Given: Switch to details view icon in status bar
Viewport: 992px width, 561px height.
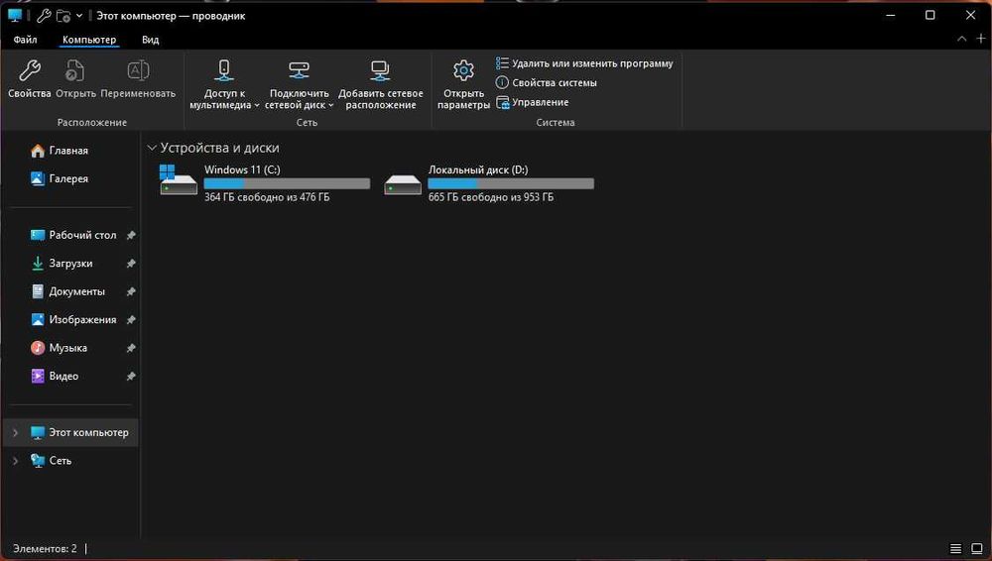Looking at the screenshot, I should pos(955,548).
